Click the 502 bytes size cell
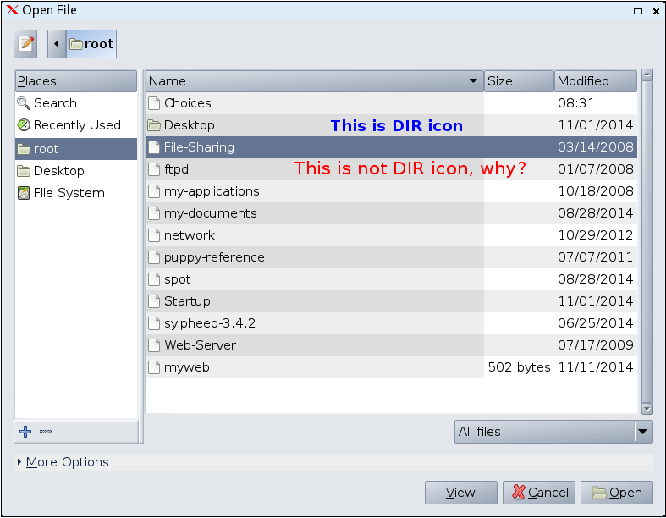 (519, 367)
